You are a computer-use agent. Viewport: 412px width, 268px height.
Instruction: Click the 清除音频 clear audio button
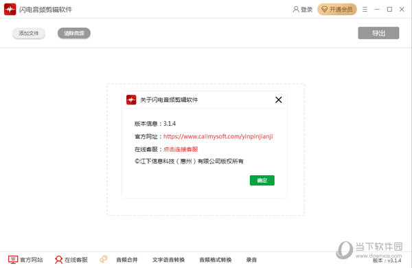pyautogui.click(x=74, y=33)
